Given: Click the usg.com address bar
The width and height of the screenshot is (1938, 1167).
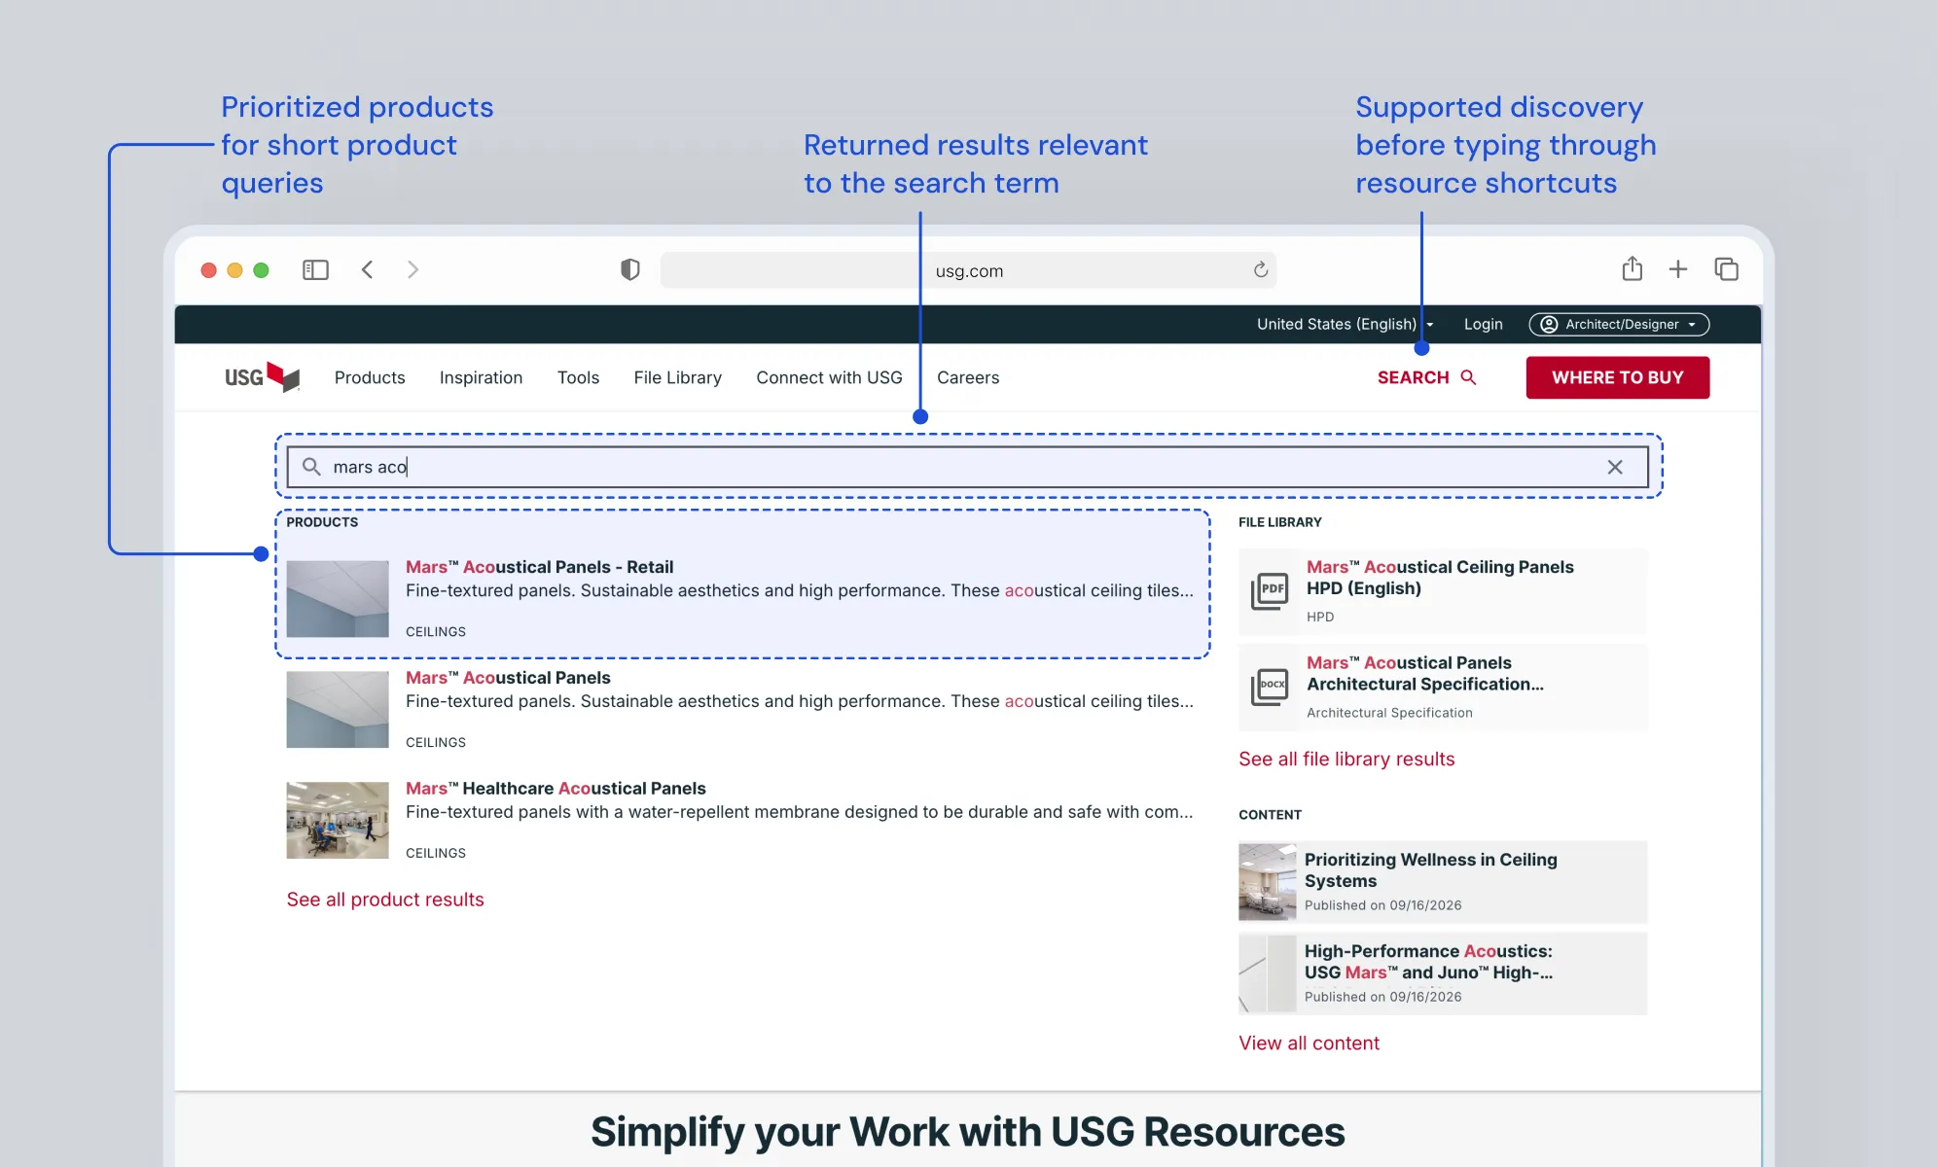Looking at the screenshot, I should pos(968,270).
